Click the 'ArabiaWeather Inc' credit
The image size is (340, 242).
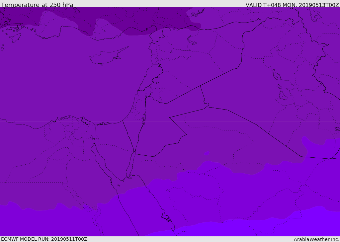tap(316, 239)
